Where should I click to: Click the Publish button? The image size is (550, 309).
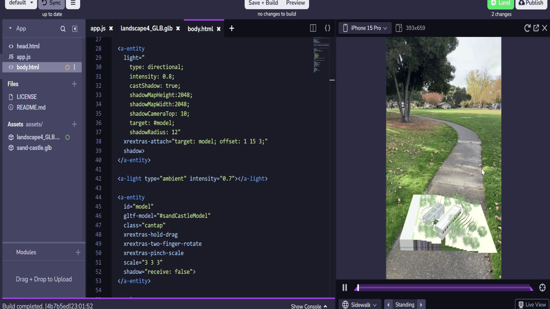click(531, 3)
